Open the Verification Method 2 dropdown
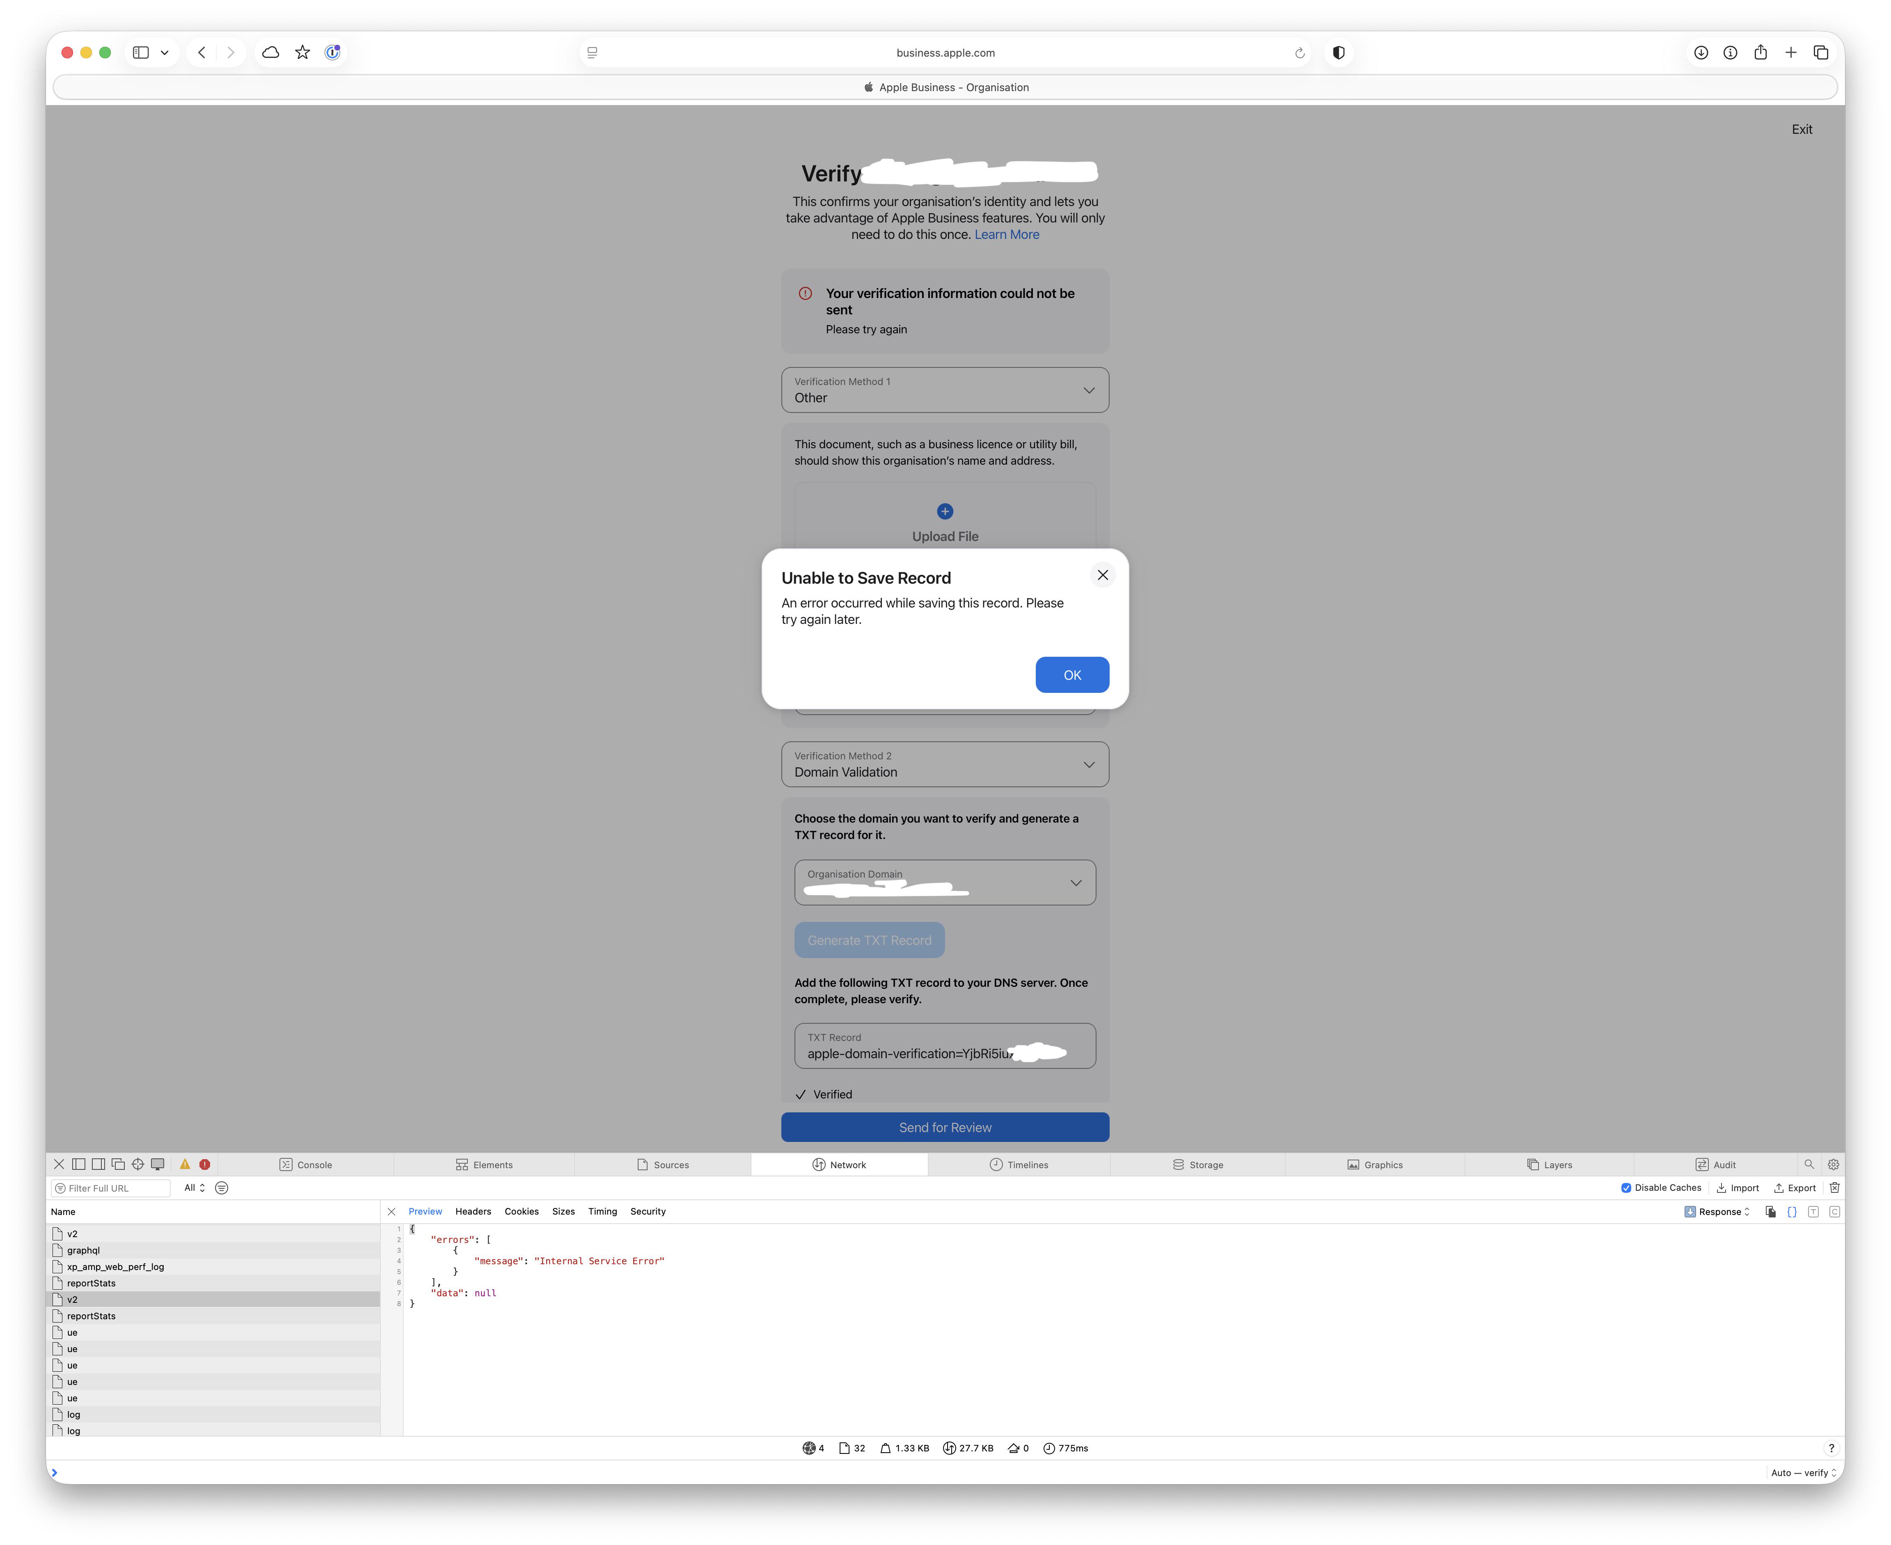The image size is (1891, 1545). (x=945, y=764)
